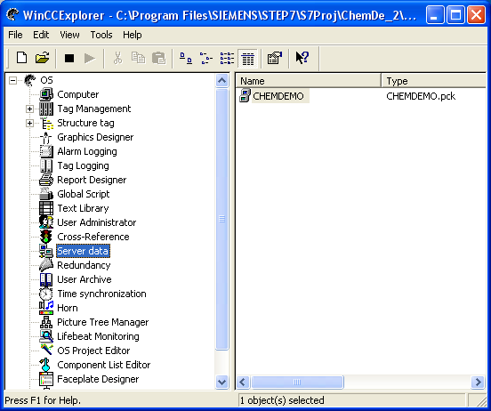Click the User Administrator icon

tap(46, 222)
